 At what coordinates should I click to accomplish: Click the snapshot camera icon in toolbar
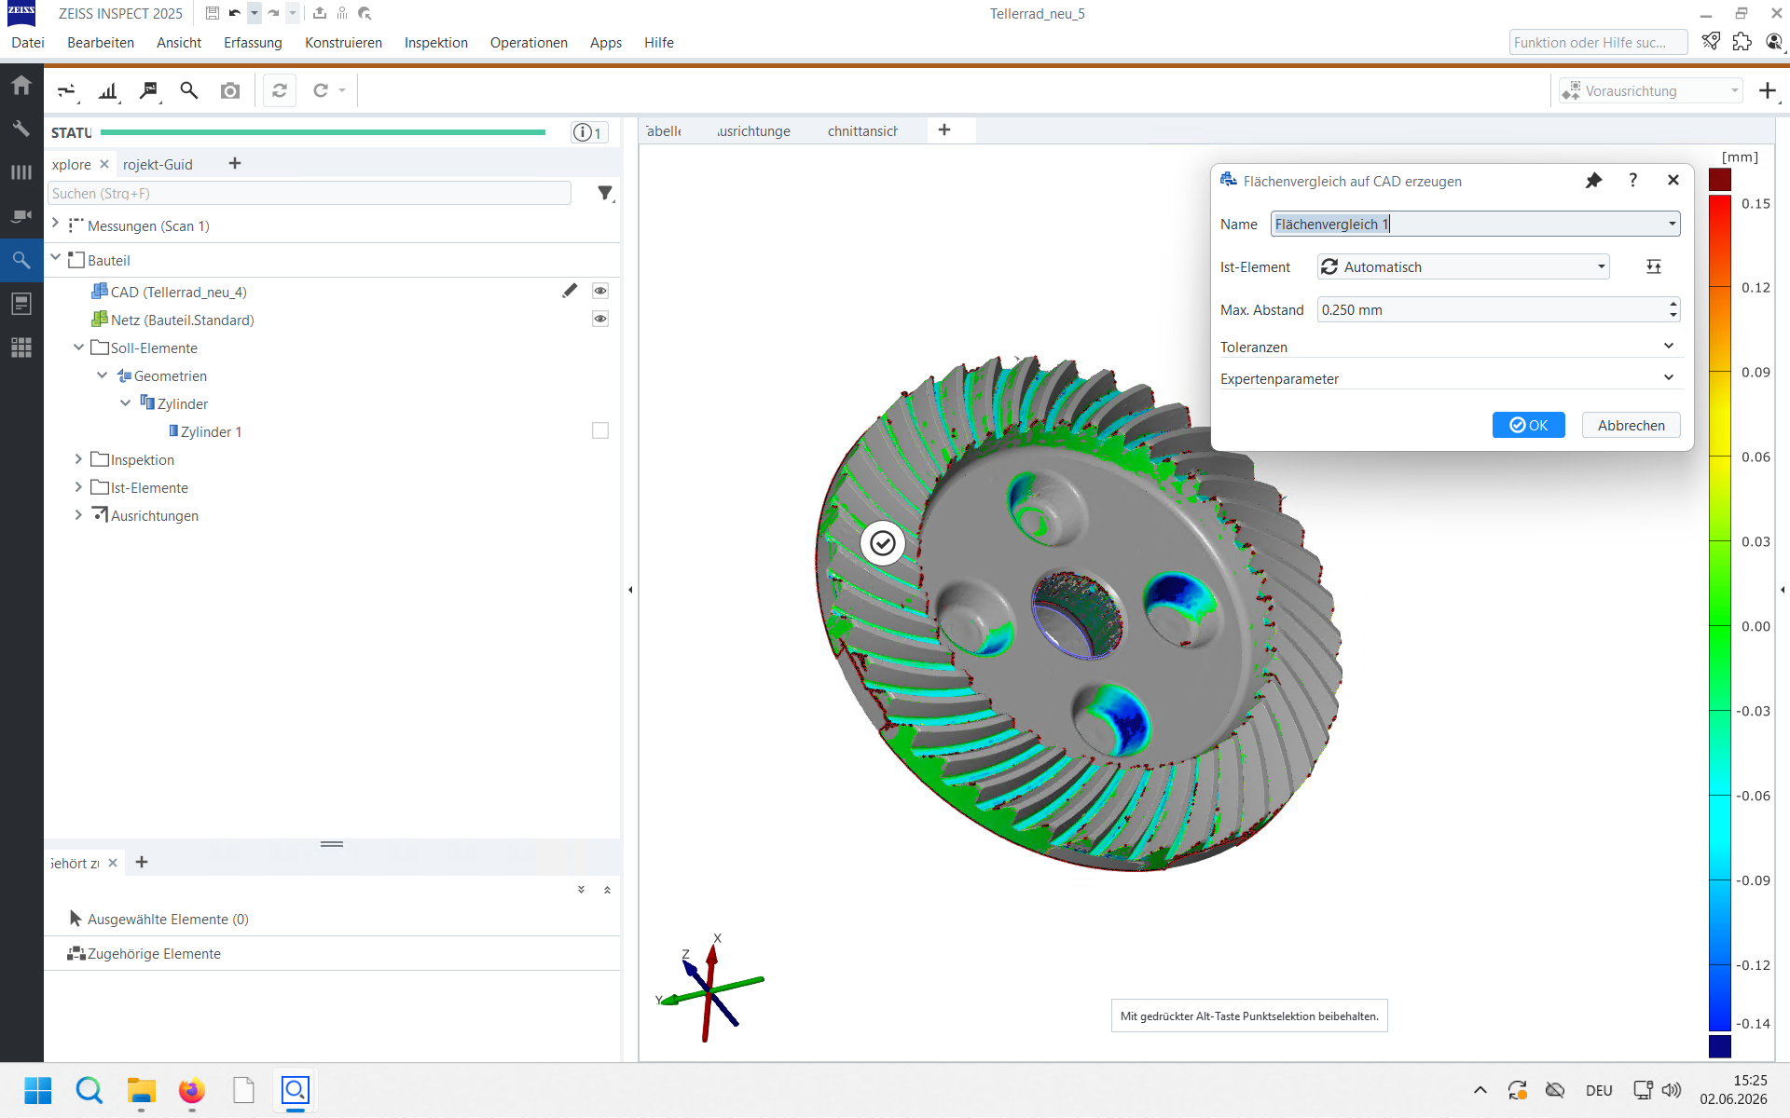point(230,90)
